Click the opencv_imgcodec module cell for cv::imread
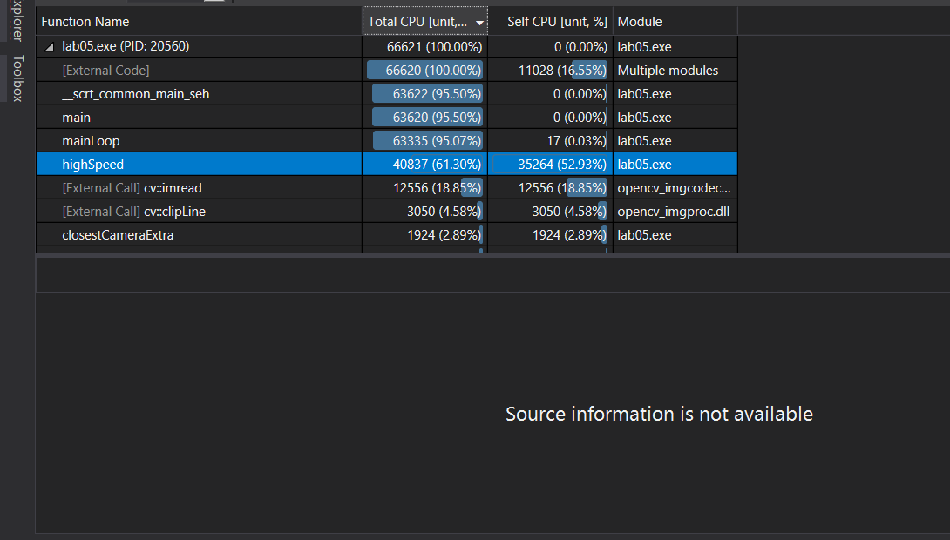 [x=675, y=187]
